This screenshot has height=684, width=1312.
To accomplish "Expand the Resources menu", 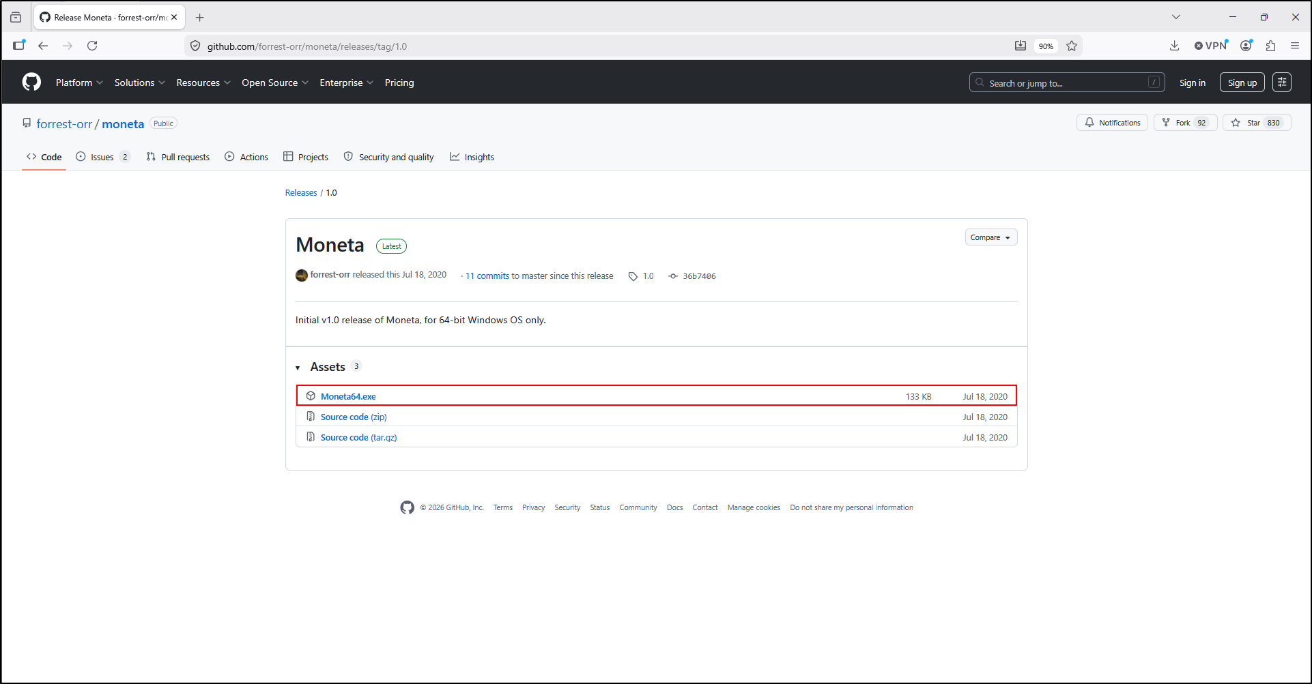I will tap(203, 83).
